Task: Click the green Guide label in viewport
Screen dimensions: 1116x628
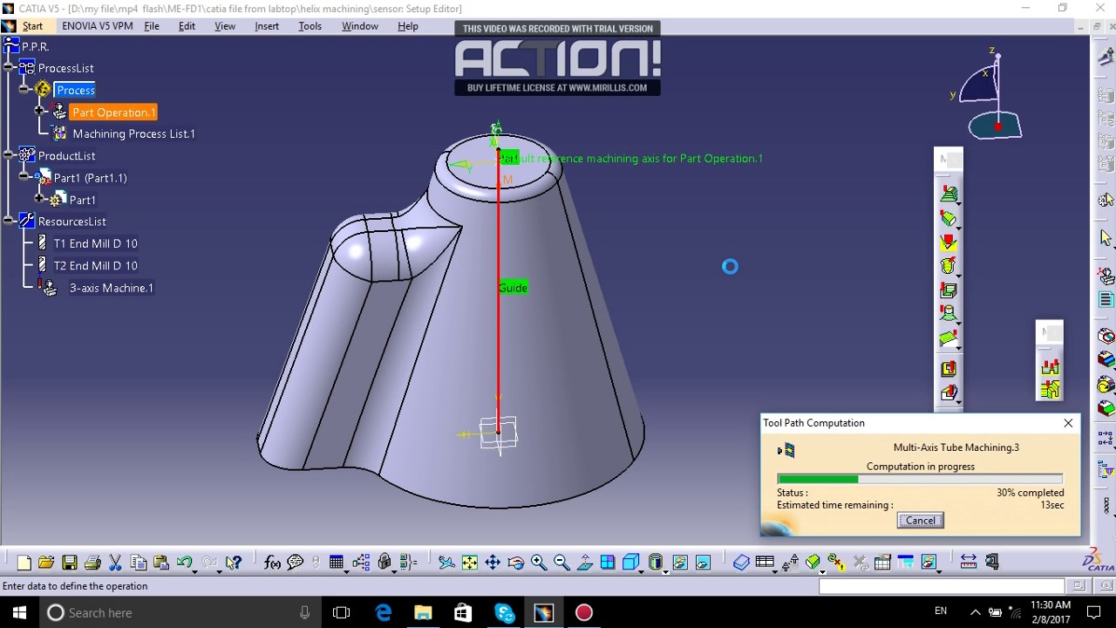Action: click(513, 288)
